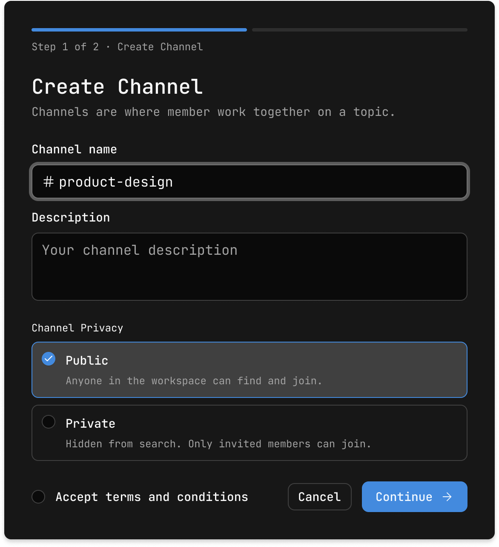
Task: Focus the Channel name input field
Action: (249, 181)
